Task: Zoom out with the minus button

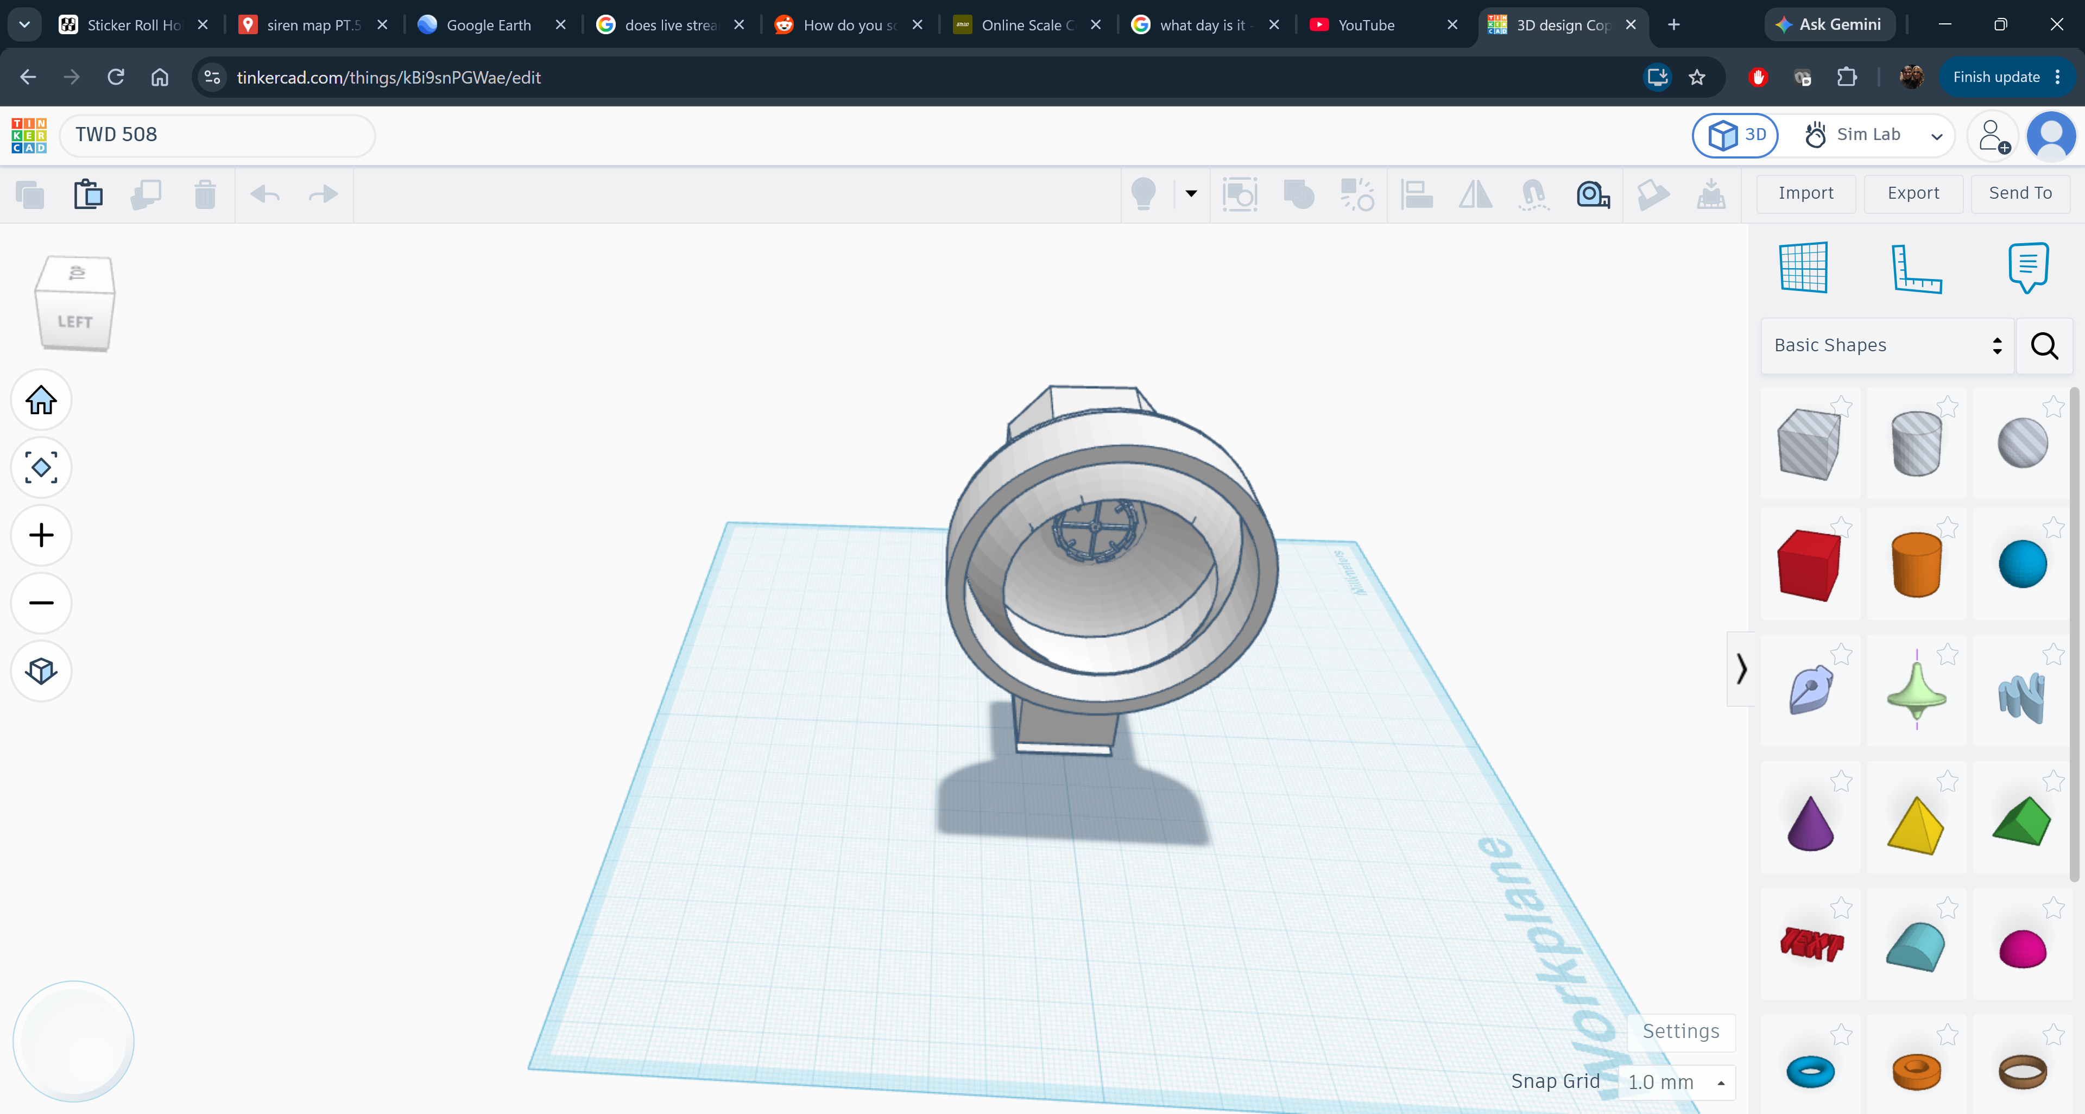Action: pos(41,604)
